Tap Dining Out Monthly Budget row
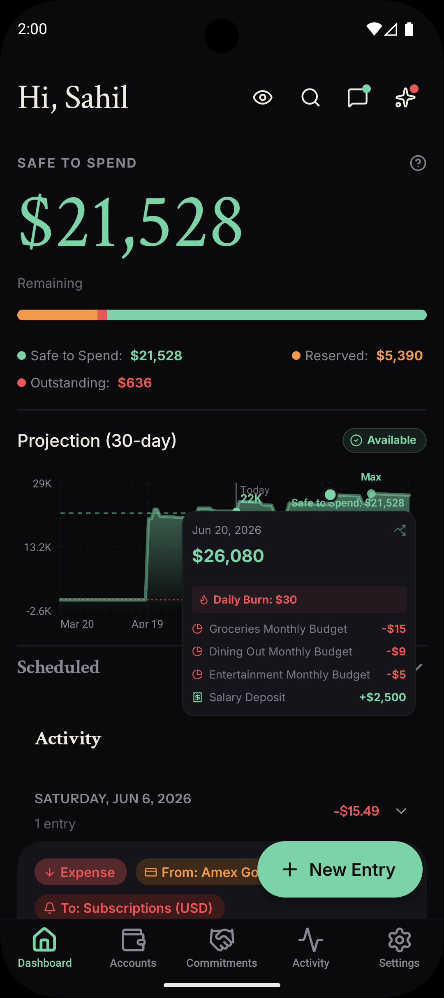Screen dimensions: 444x998 tap(299, 651)
